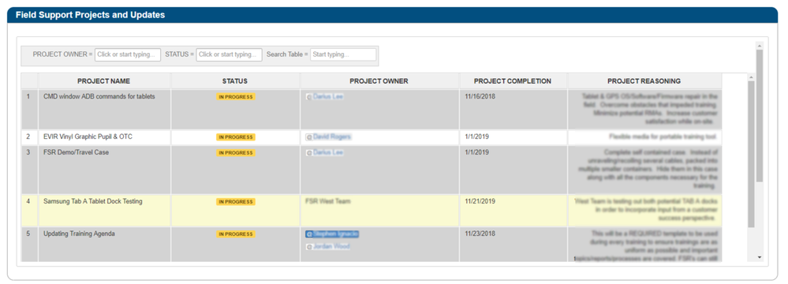Select row number 2
This screenshot has width=788, height=284.
click(28, 137)
